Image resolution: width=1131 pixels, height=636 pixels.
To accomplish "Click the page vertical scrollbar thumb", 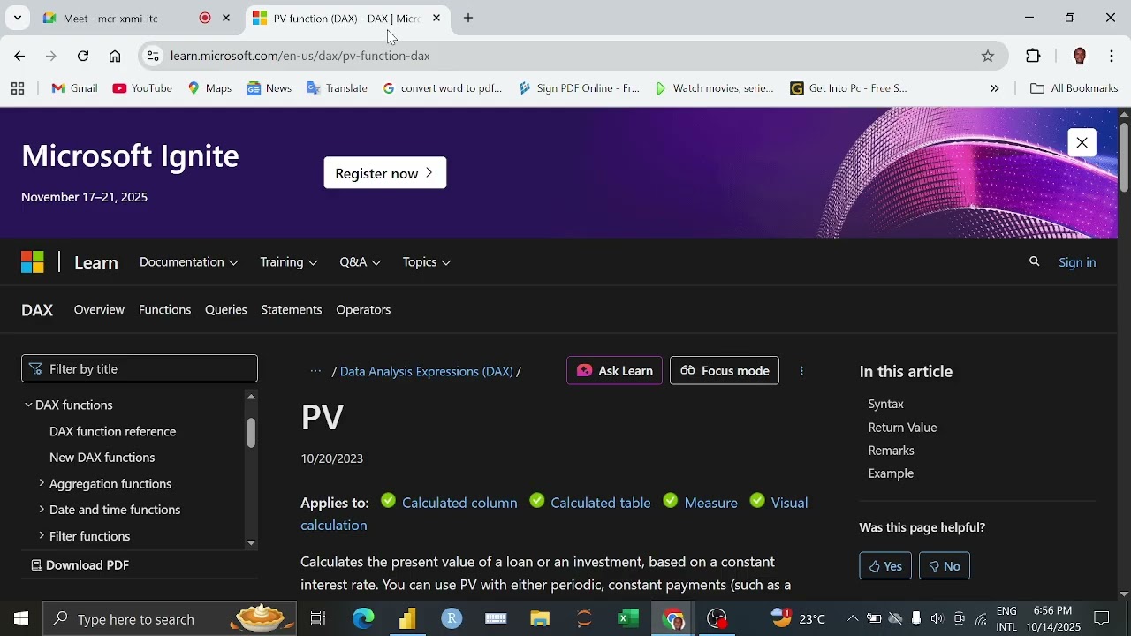I will click(1124, 157).
